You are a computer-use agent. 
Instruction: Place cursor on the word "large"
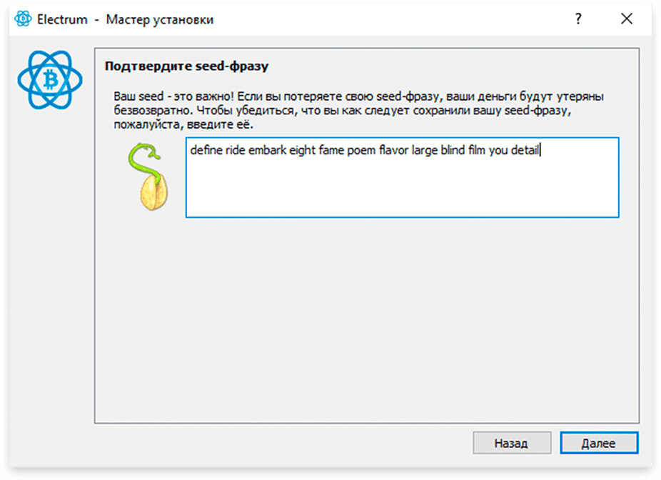point(425,151)
